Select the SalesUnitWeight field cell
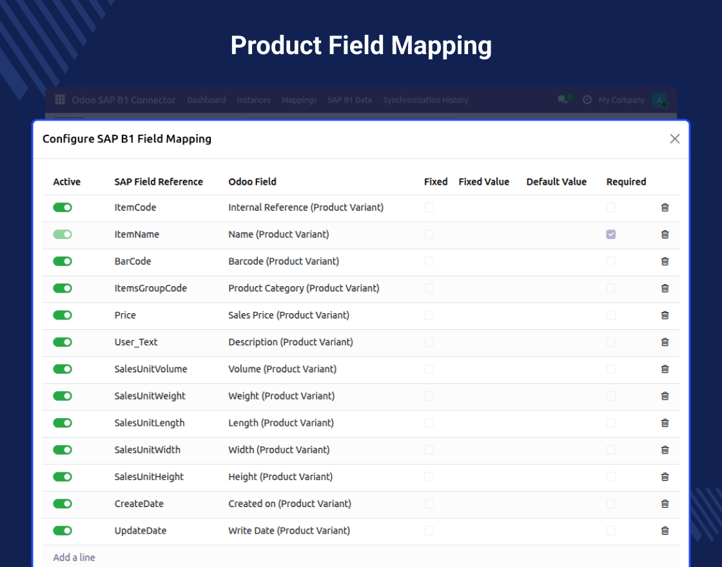The image size is (722, 567). 150,396
